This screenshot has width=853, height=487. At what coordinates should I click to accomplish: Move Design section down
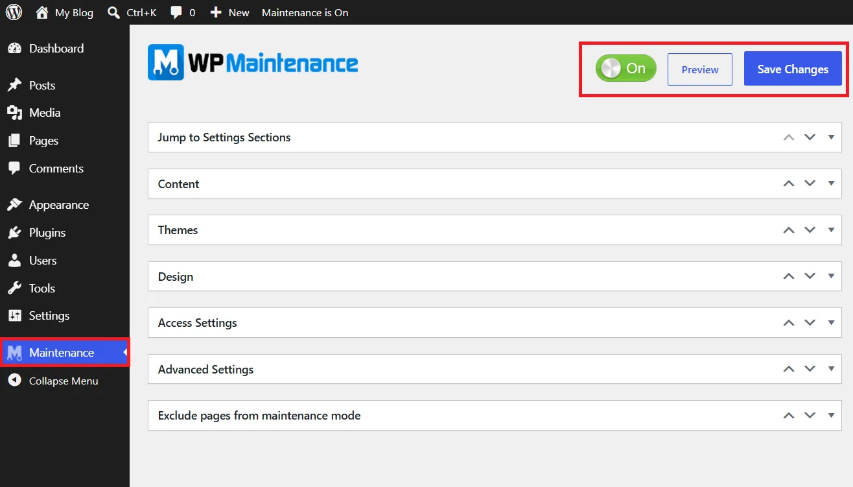tap(810, 276)
